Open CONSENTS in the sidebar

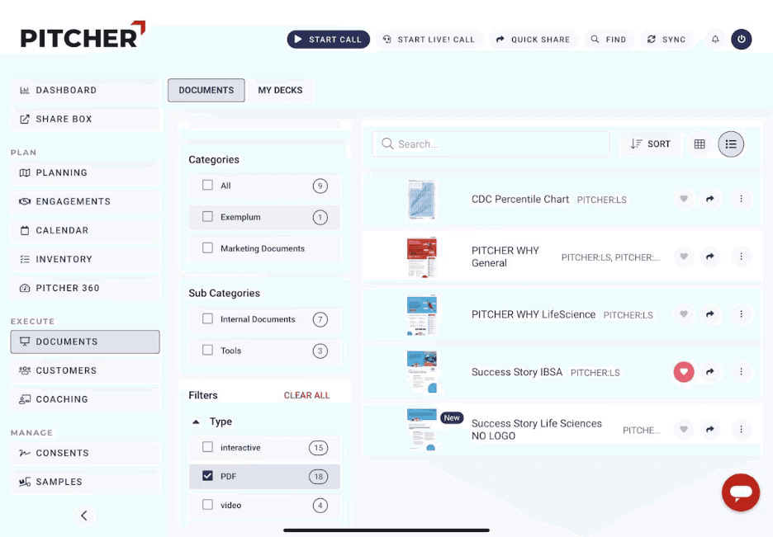(85, 453)
